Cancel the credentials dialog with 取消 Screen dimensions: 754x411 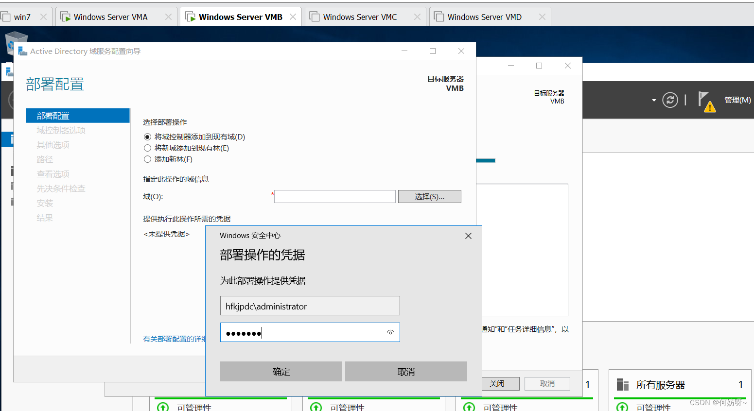point(406,372)
